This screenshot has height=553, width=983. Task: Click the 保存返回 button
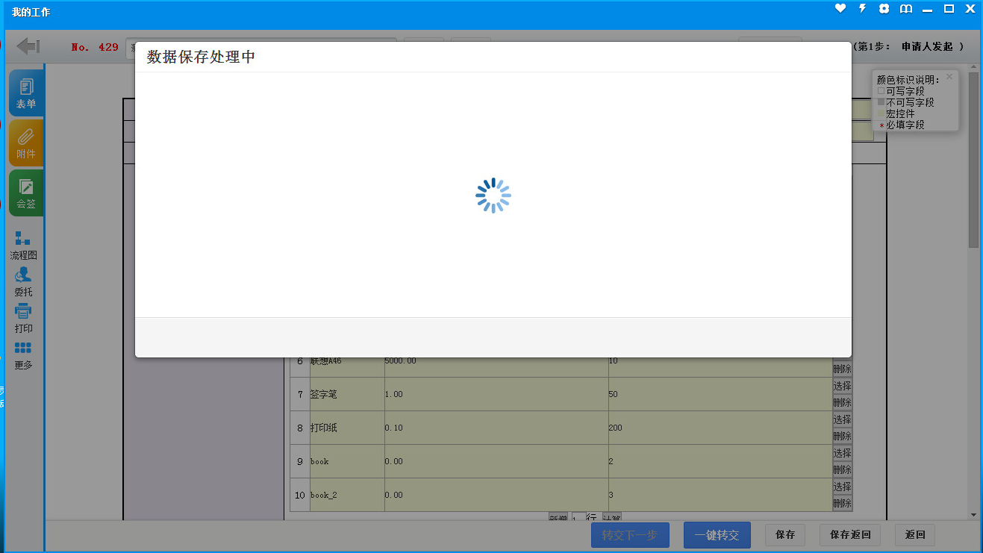coord(849,535)
